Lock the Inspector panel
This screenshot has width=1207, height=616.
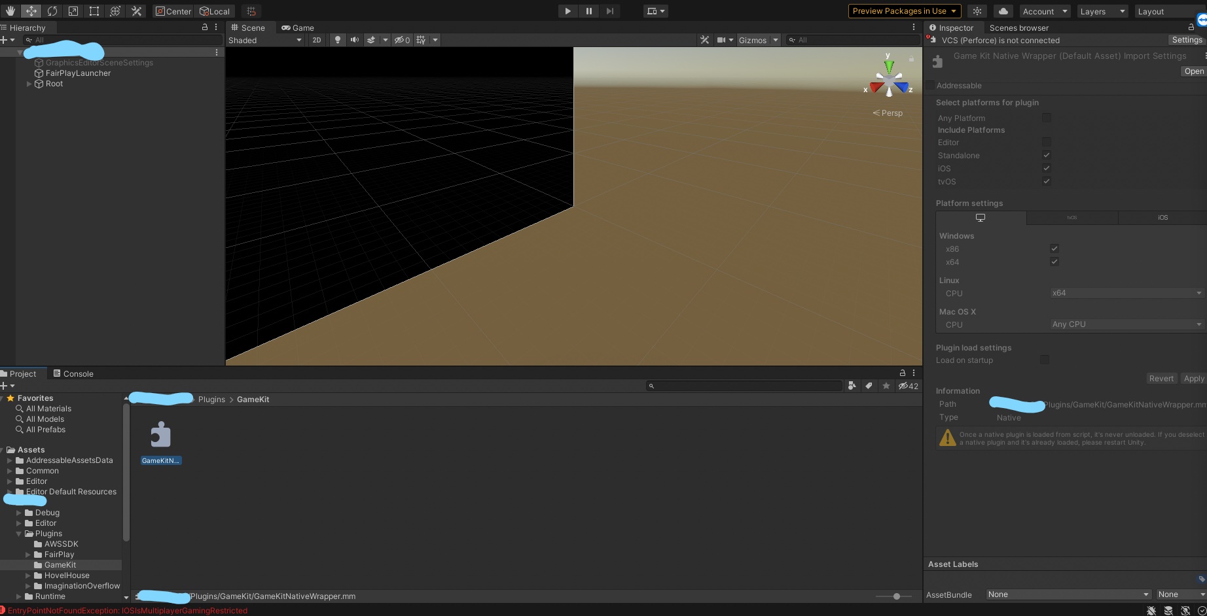coord(1191,27)
